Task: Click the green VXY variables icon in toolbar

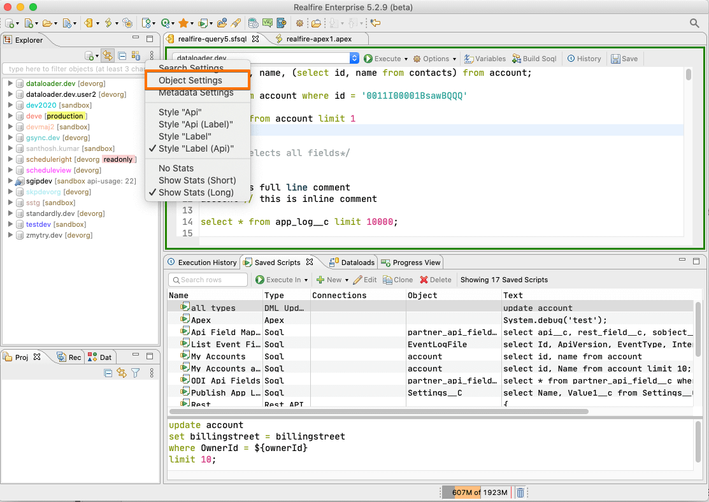Action: tap(268, 22)
